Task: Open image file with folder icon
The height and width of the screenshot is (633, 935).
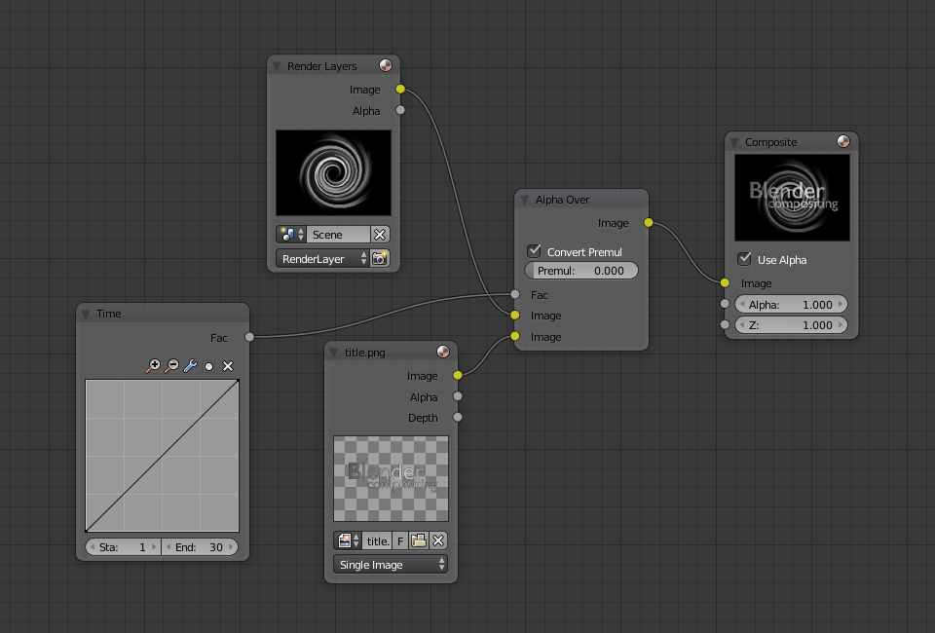Action: (x=419, y=540)
